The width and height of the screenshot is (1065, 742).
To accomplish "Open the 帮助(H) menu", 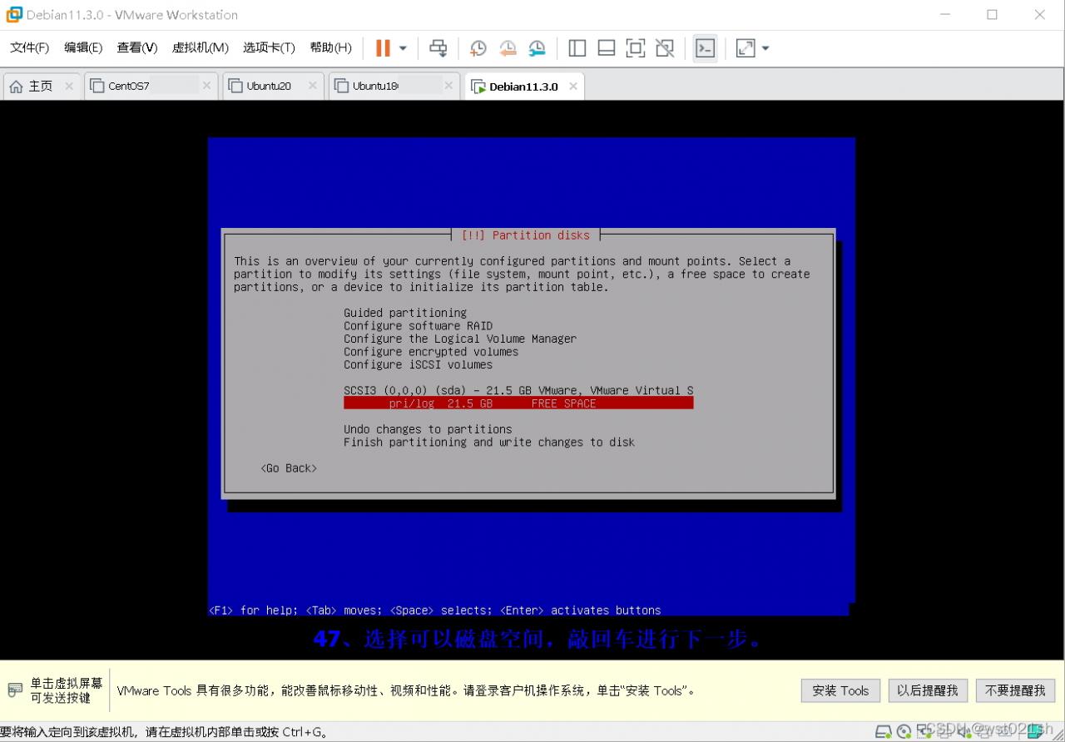I will (x=331, y=47).
